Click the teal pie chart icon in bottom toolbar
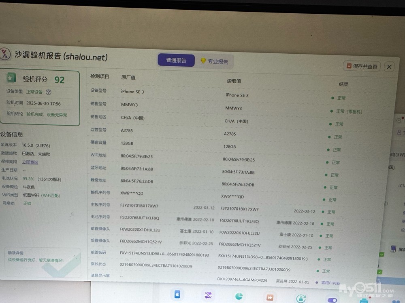This screenshot has width=405, height=303. coord(239,296)
